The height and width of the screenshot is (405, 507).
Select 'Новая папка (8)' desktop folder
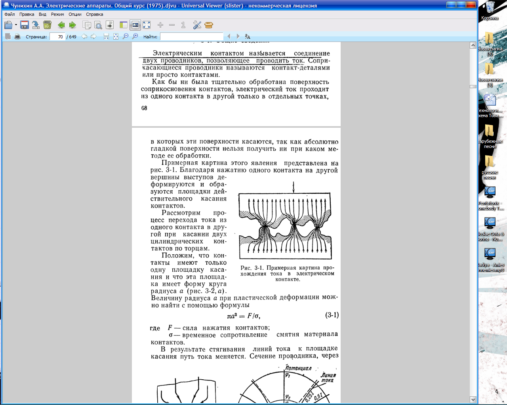pyautogui.click(x=490, y=44)
